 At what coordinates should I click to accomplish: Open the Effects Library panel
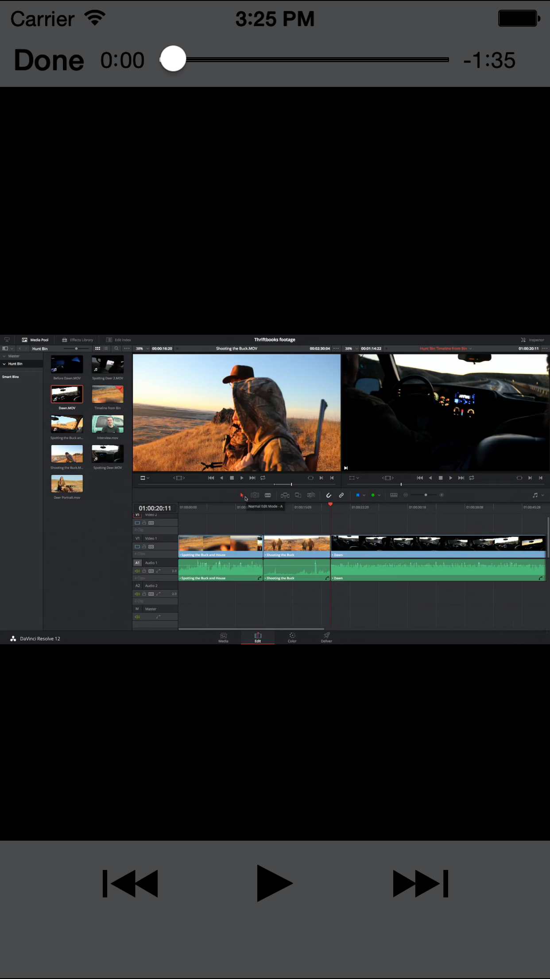click(77, 340)
